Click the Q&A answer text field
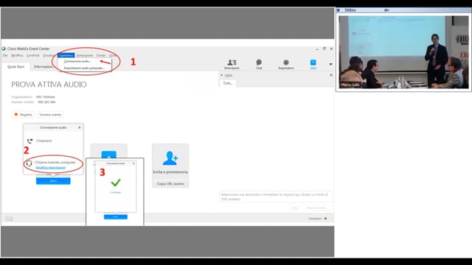Screen dimensions: 472x265 (275, 197)
